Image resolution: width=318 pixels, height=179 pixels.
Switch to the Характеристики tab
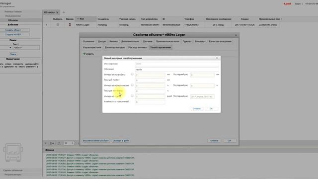[x=92, y=48]
